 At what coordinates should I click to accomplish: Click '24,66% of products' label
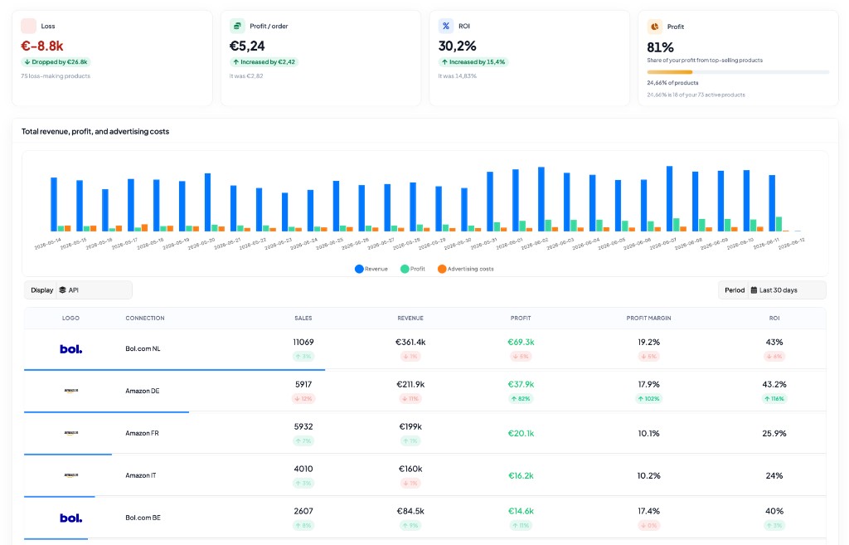(x=672, y=83)
